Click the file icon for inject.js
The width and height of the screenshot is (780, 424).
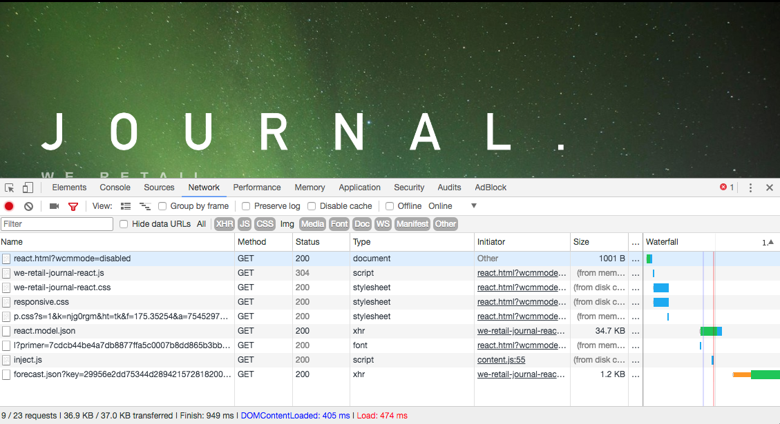point(6,360)
